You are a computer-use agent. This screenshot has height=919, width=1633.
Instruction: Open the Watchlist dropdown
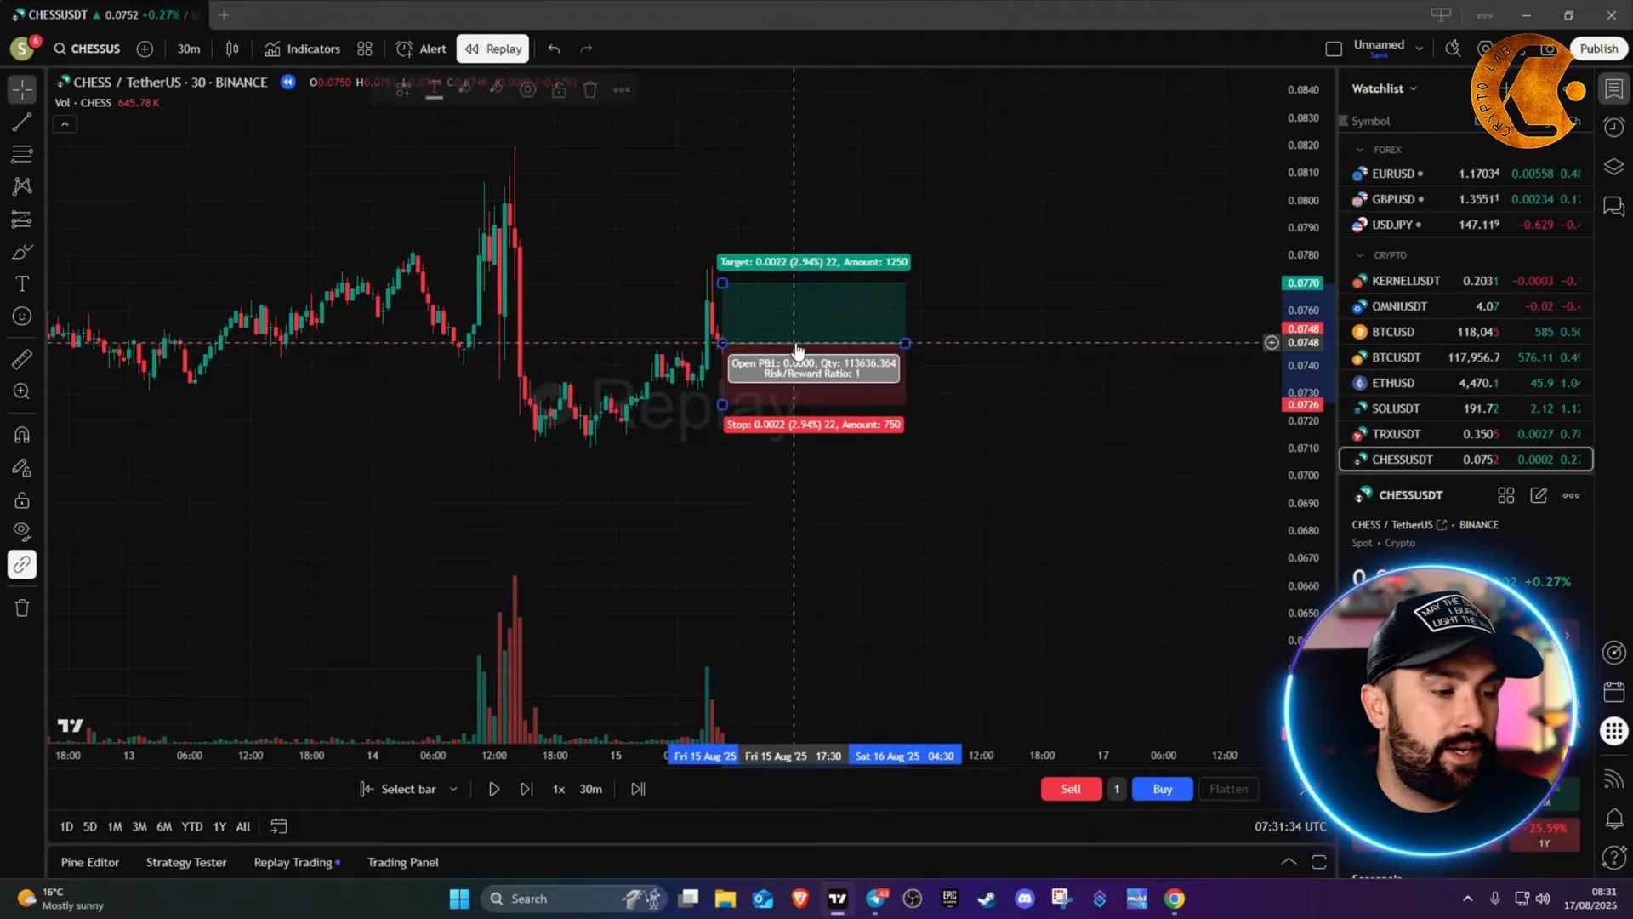click(1385, 88)
